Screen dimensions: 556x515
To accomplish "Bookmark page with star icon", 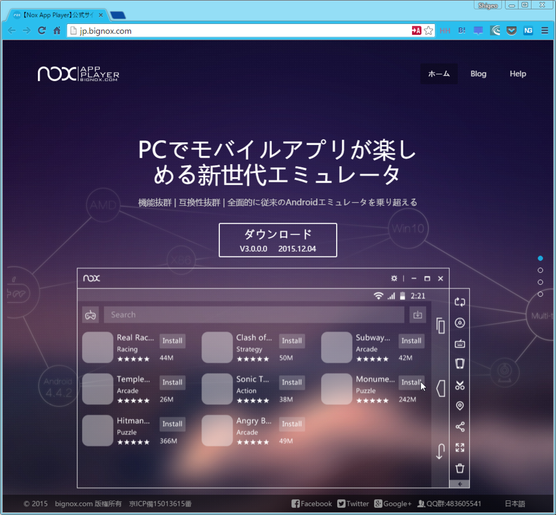I will click(428, 31).
